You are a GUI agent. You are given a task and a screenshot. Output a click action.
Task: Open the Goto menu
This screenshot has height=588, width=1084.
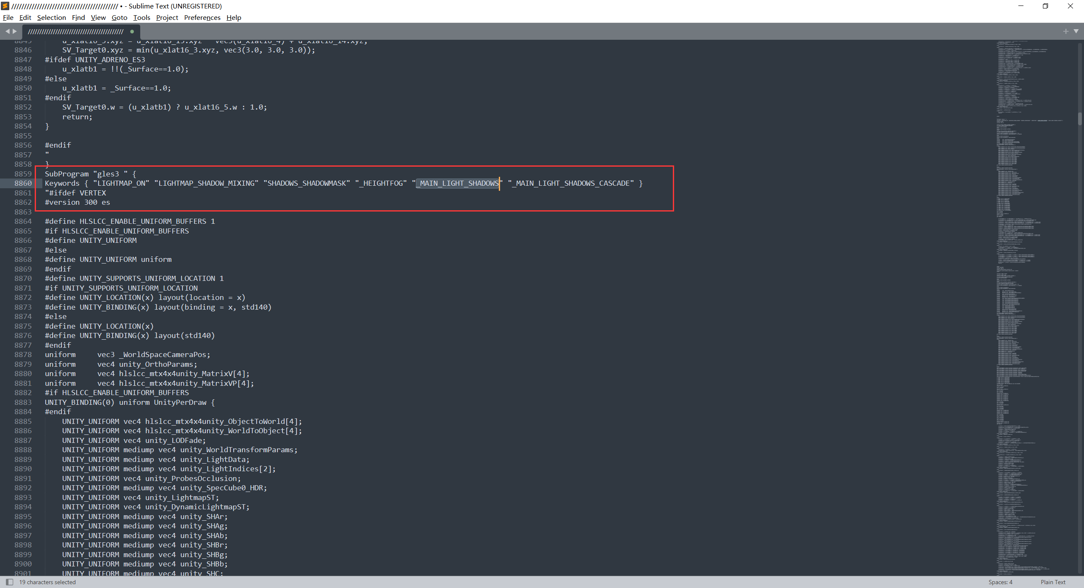(119, 17)
